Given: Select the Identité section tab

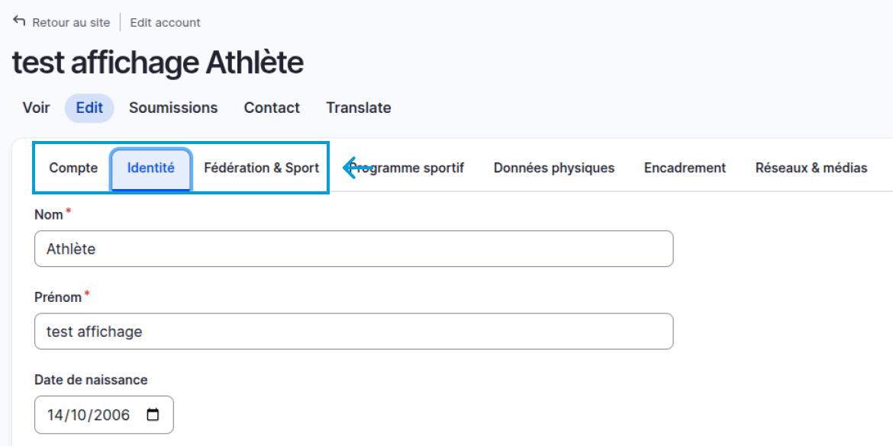Looking at the screenshot, I should (x=150, y=168).
